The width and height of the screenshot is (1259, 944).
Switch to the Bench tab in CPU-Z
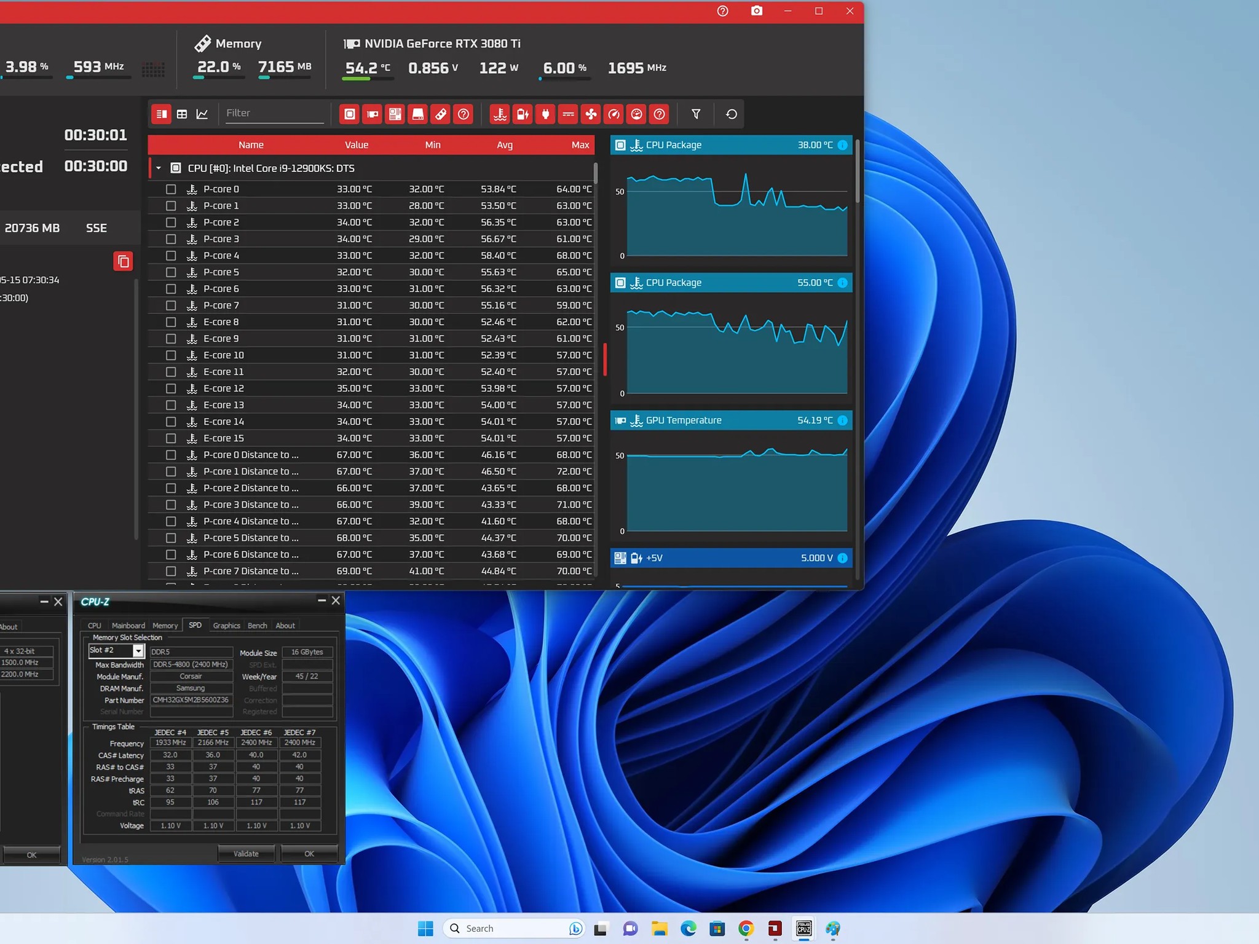258,626
